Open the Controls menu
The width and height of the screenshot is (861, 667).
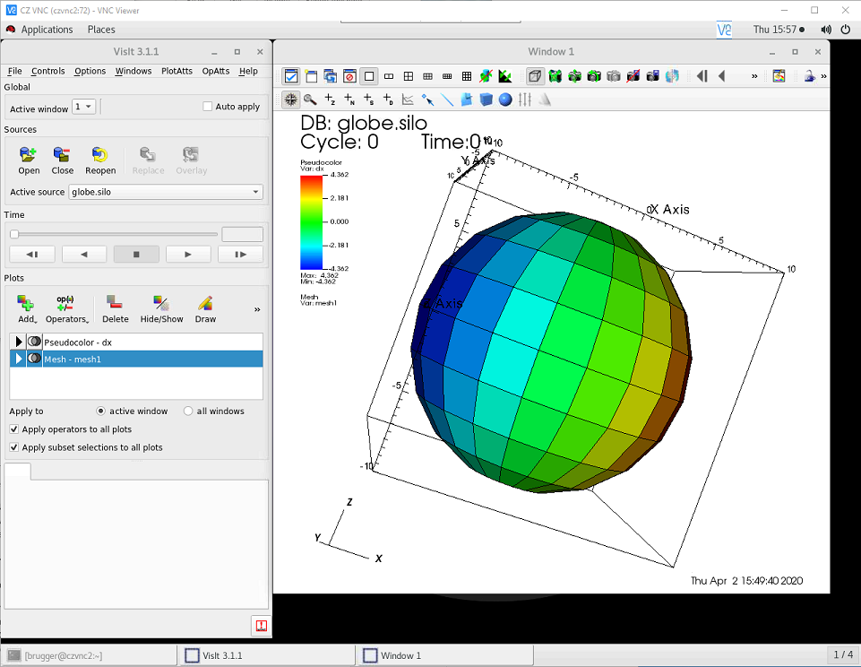click(x=47, y=71)
